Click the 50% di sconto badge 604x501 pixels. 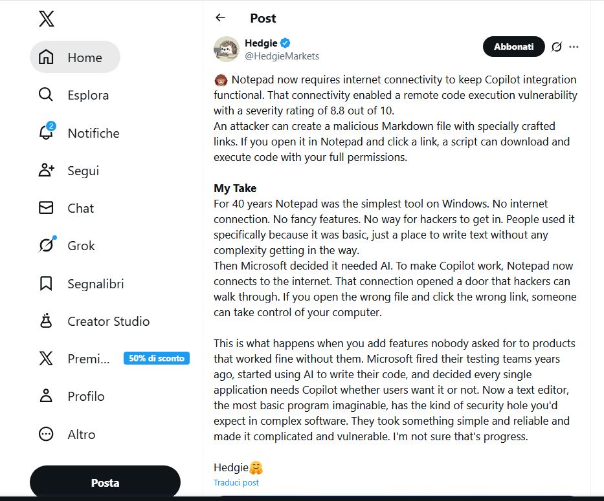157,358
